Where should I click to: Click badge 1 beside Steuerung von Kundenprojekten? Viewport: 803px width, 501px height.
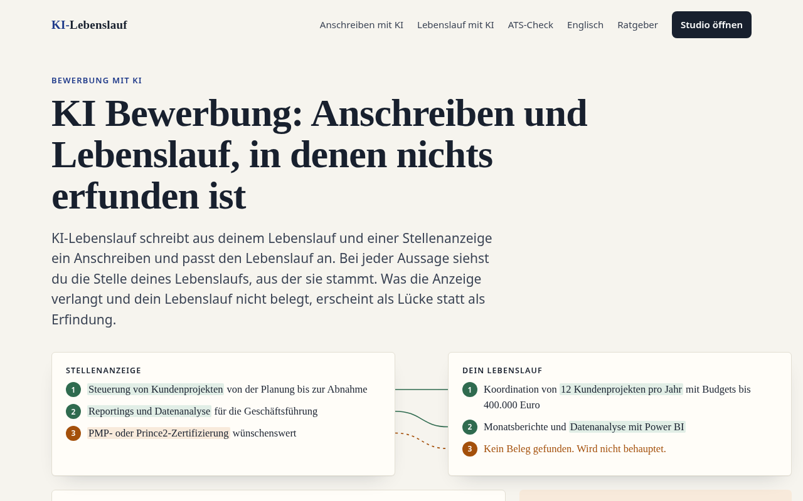pyautogui.click(x=73, y=390)
